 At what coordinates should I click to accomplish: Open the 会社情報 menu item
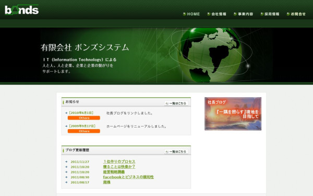[x=219, y=14]
